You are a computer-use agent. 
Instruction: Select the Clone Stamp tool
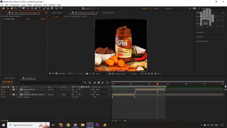(x=48, y=9)
